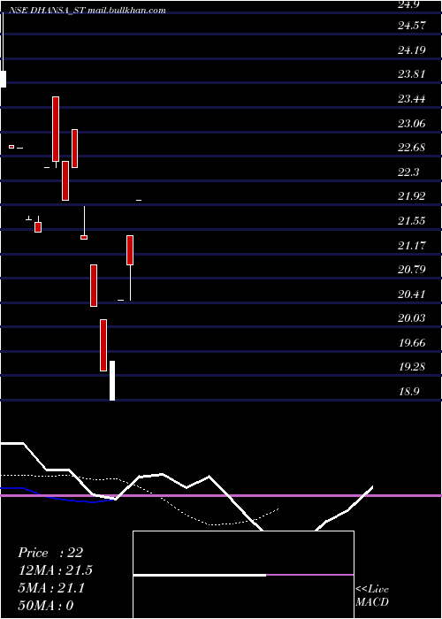Click the horizontal pink MACD zero line
This screenshot has width=442, height=619.
[x=221, y=495]
